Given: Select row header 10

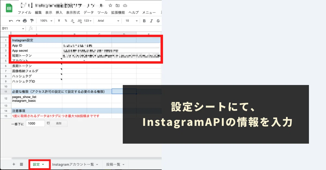Looking at the screenshot, I should pos(5,86).
